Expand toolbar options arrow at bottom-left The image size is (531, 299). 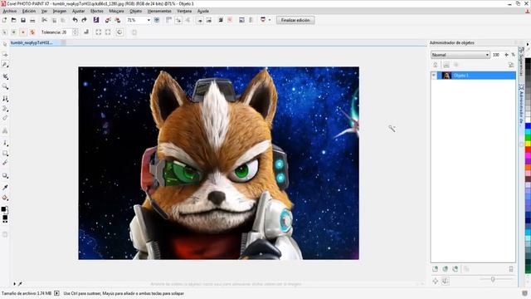click(15, 284)
